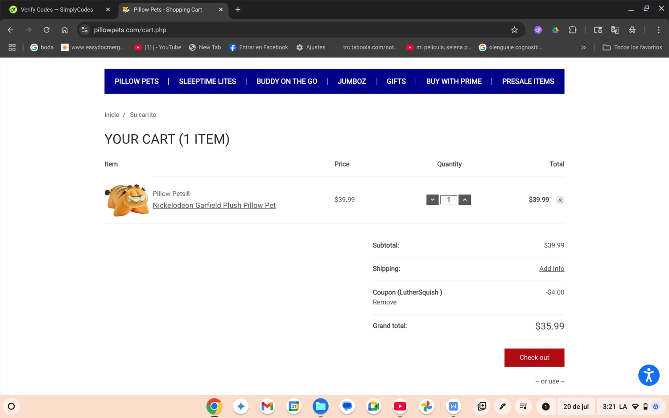Image resolution: width=669 pixels, height=418 pixels.
Task: Open the launcher circle button
Action: [x=12, y=406]
